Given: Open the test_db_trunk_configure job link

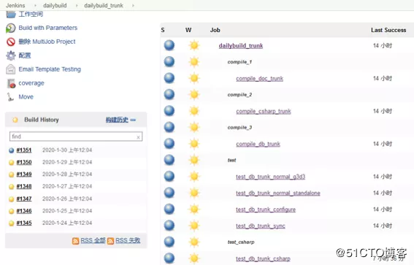Looking at the screenshot, I should [266, 210].
